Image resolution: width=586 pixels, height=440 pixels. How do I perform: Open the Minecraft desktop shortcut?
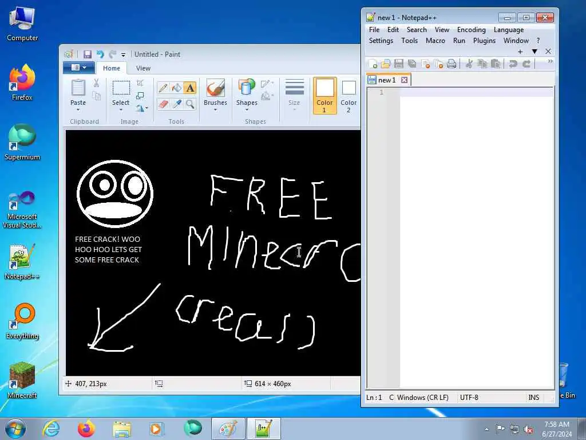coord(22,380)
